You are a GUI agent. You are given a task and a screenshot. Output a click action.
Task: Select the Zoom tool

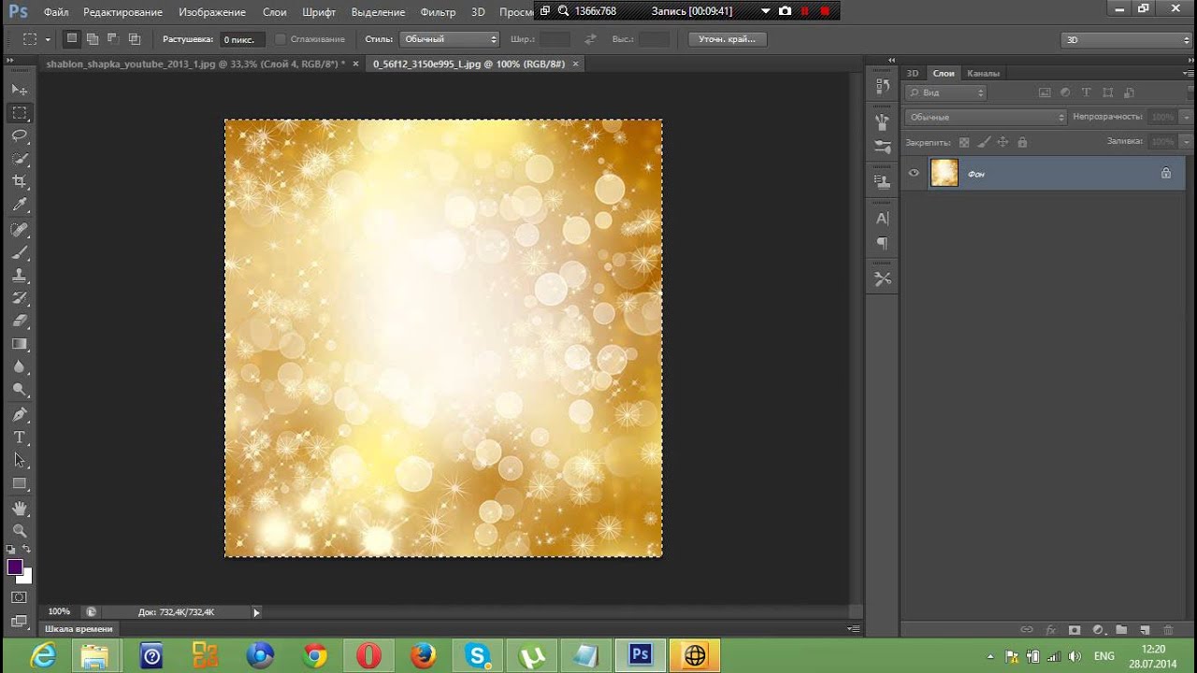click(20, 531)
